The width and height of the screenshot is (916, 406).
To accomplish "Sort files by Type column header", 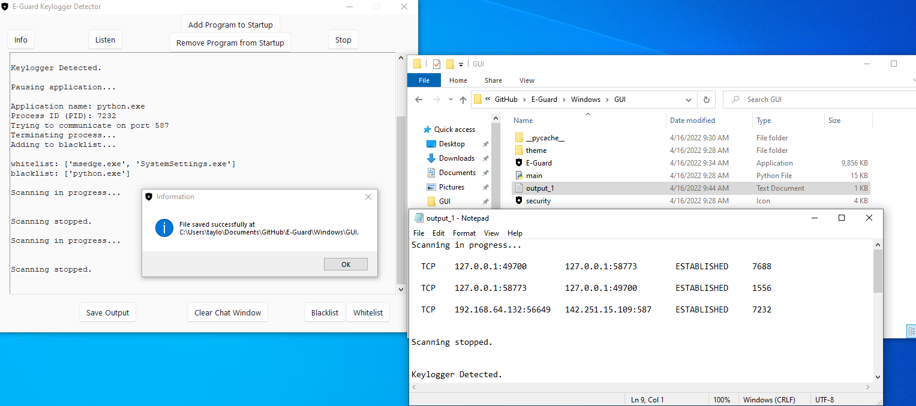I will coord(764,121).
